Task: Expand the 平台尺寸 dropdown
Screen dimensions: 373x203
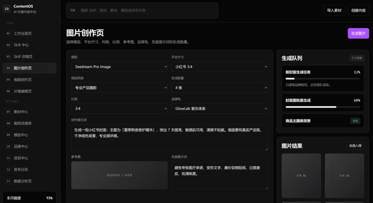Action: (x=219, y=67)
